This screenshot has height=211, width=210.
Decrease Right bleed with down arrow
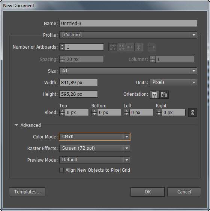click(x=159, y=114)
